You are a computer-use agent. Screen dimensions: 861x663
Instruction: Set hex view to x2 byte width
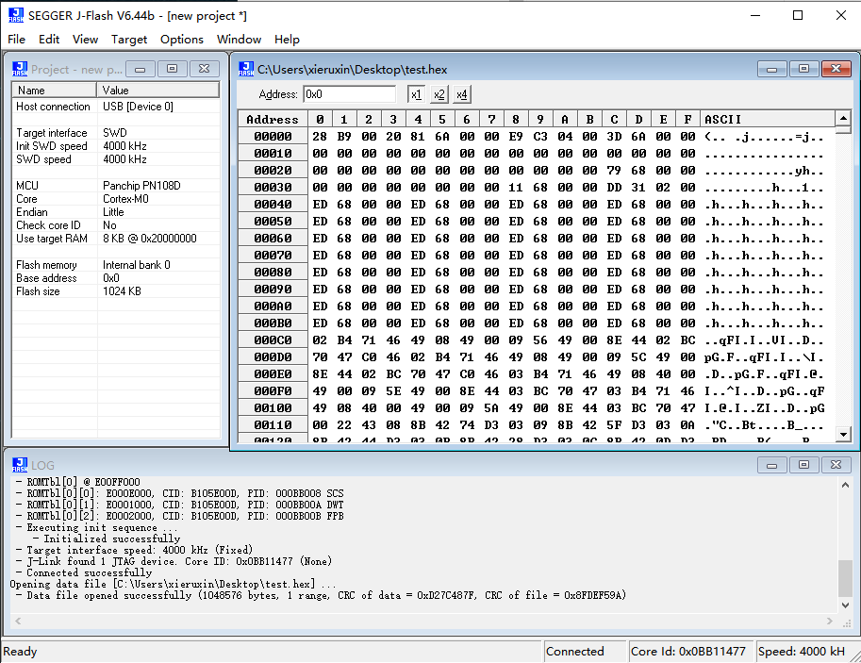[439, 94]
